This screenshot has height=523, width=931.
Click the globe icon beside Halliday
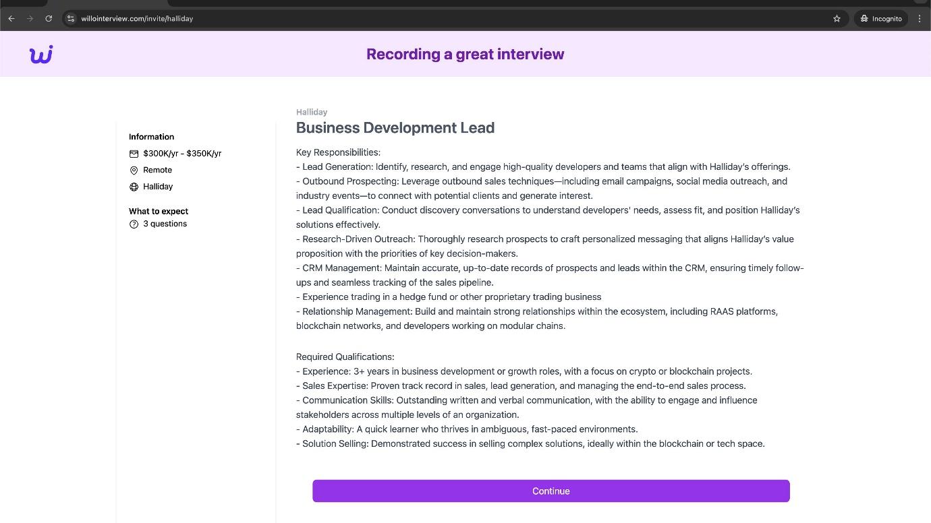[134, 187]
